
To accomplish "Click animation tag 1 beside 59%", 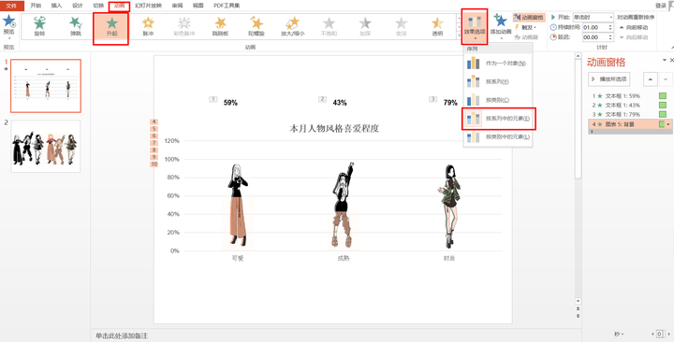I will (213, 100).
